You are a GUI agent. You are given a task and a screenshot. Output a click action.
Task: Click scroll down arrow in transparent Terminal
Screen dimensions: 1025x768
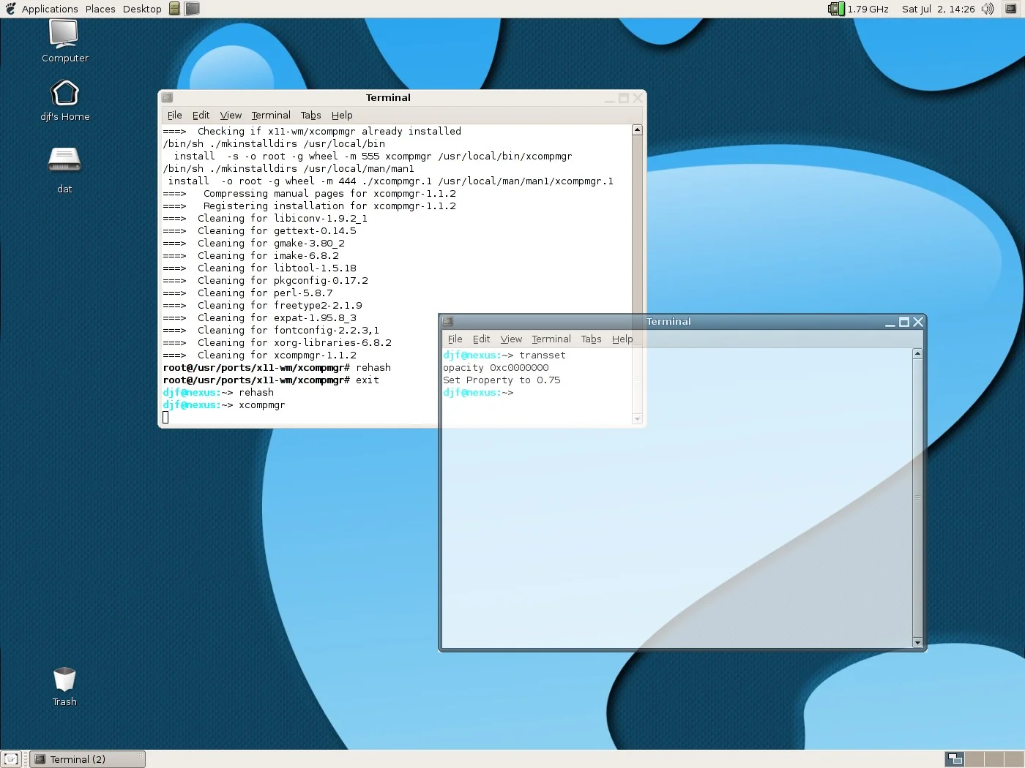917,642
